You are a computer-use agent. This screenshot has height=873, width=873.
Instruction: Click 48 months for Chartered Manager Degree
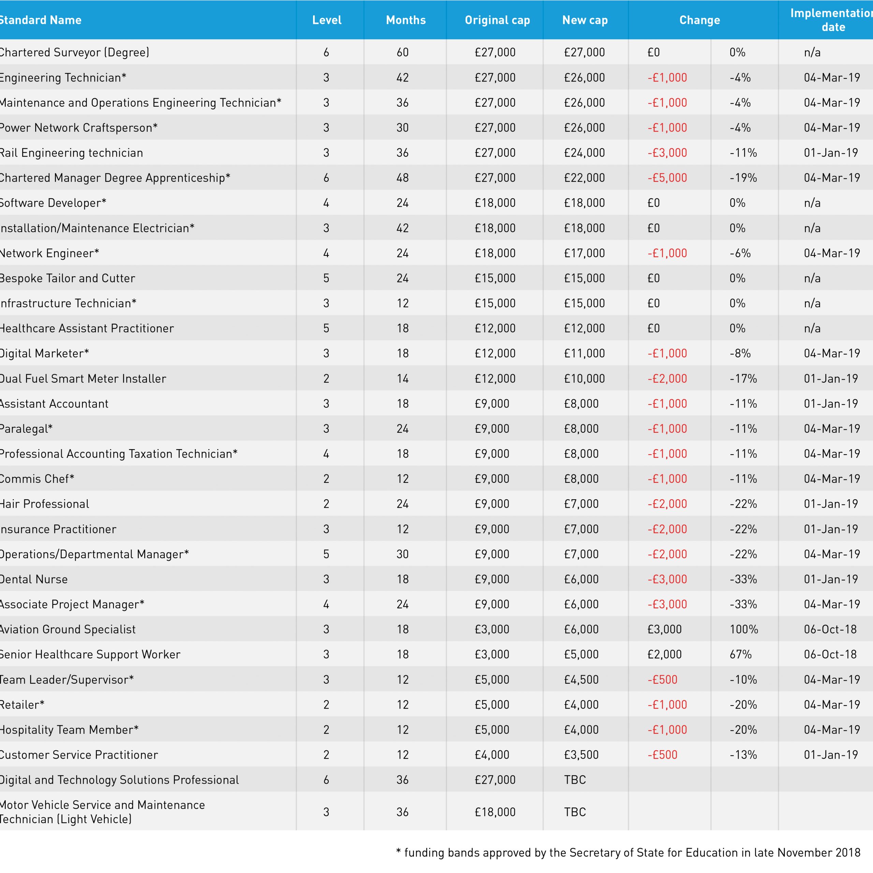403,178
